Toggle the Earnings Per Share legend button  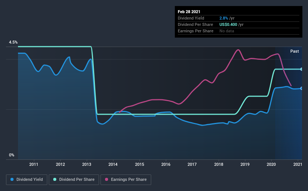[126, 180]
